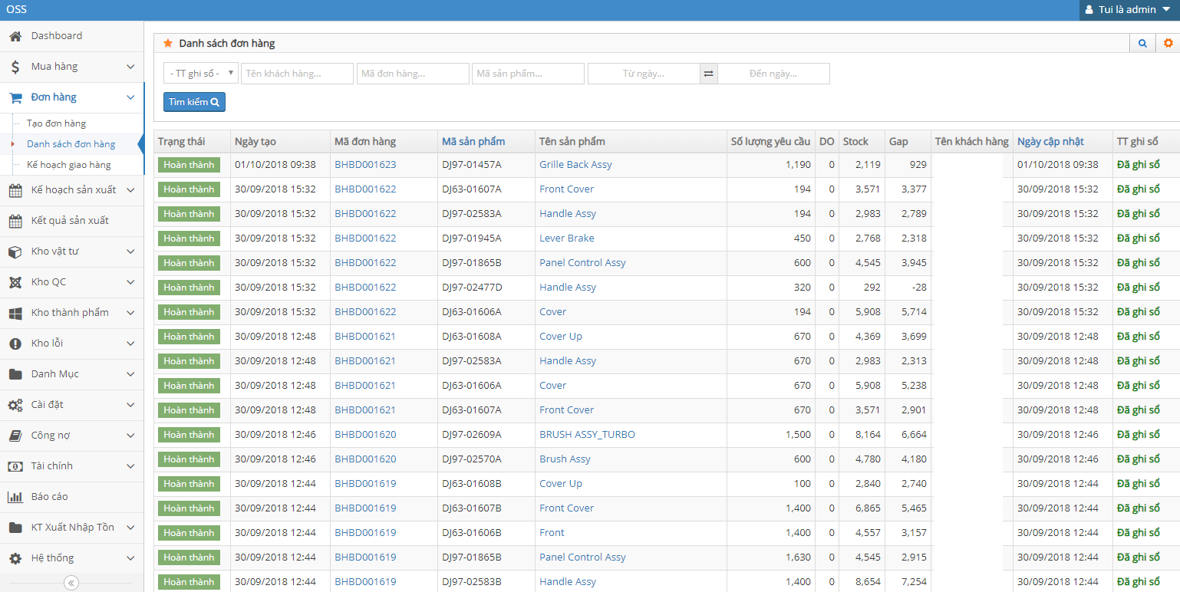Click the Mã đơn hàng input field
1180x592 pixels.
tap(413, 74)
